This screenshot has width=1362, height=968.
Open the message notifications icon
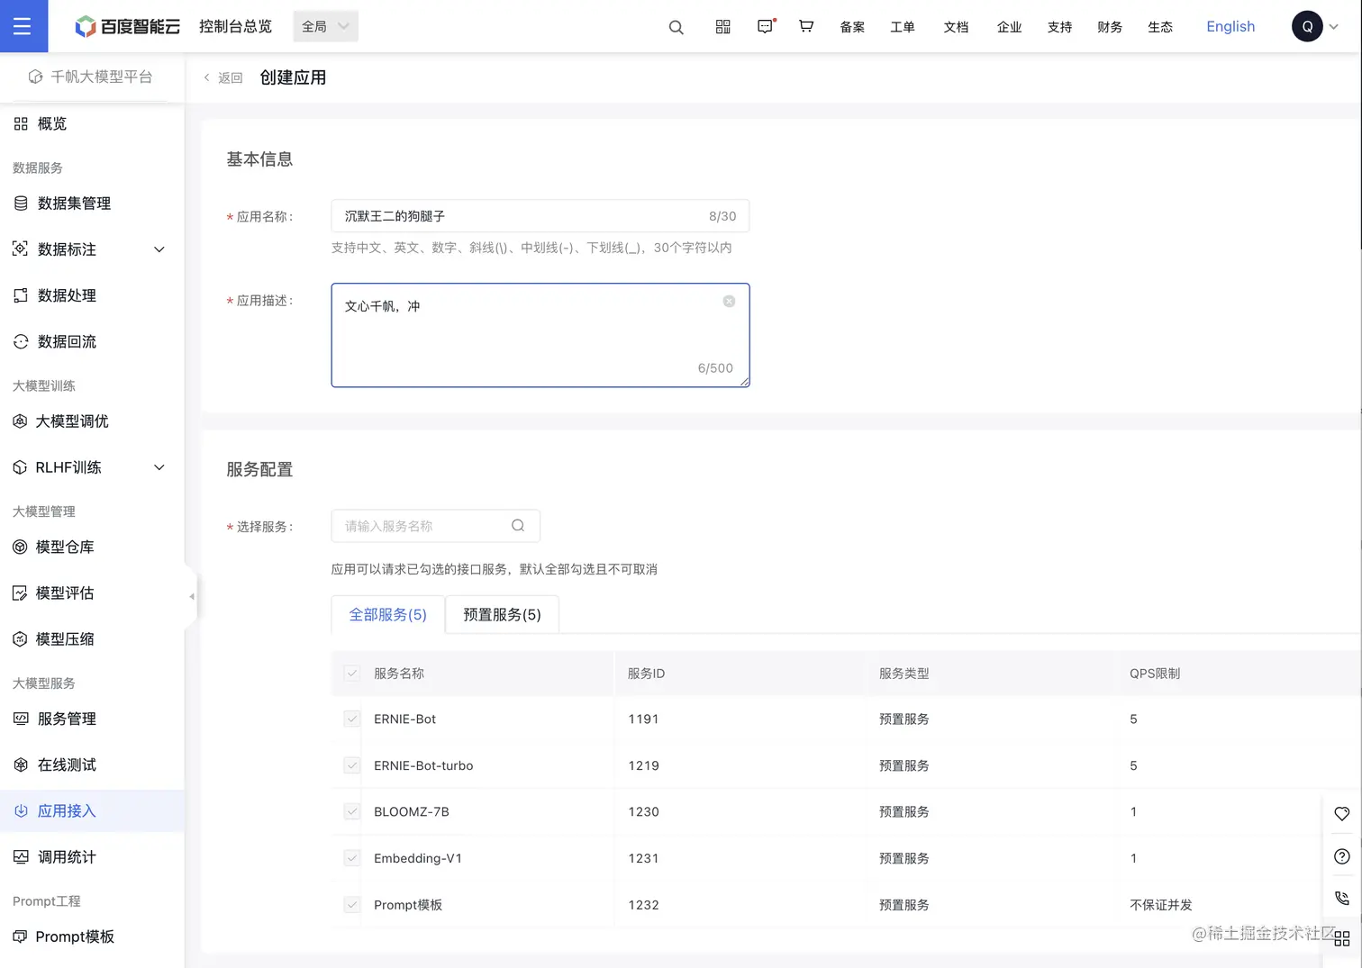tap(765, 26)
